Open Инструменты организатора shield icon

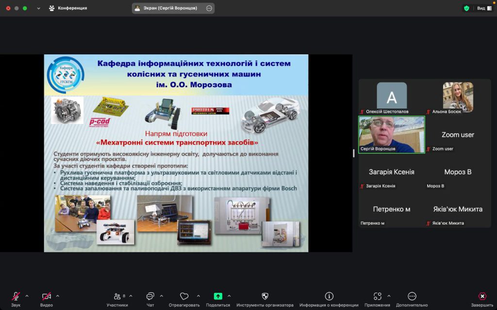265,296
